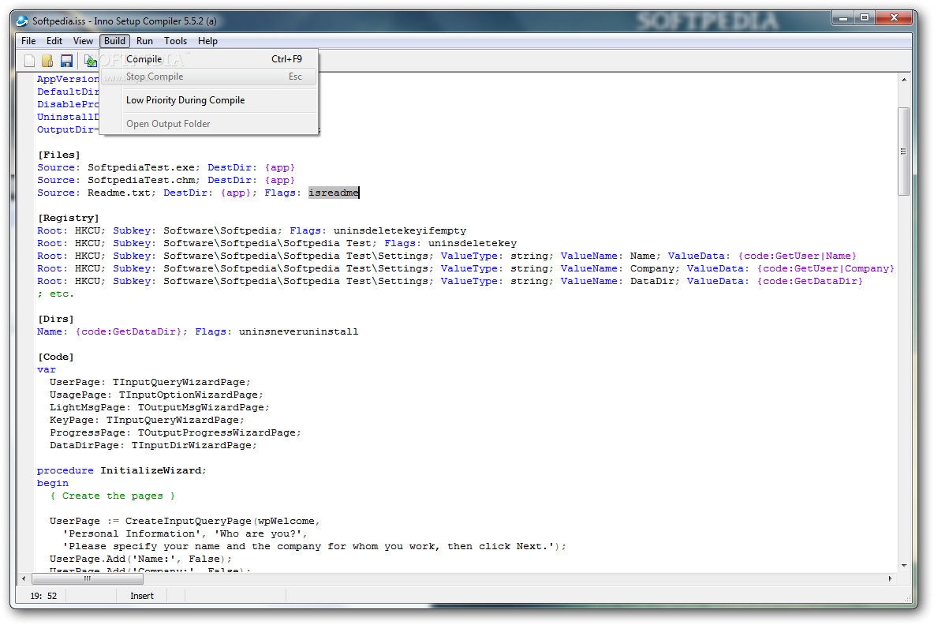This screenshot has width=934, height=625.
Task: Click the 'begin' keyword
Action: pyautogui.click(x=52, y=483)
